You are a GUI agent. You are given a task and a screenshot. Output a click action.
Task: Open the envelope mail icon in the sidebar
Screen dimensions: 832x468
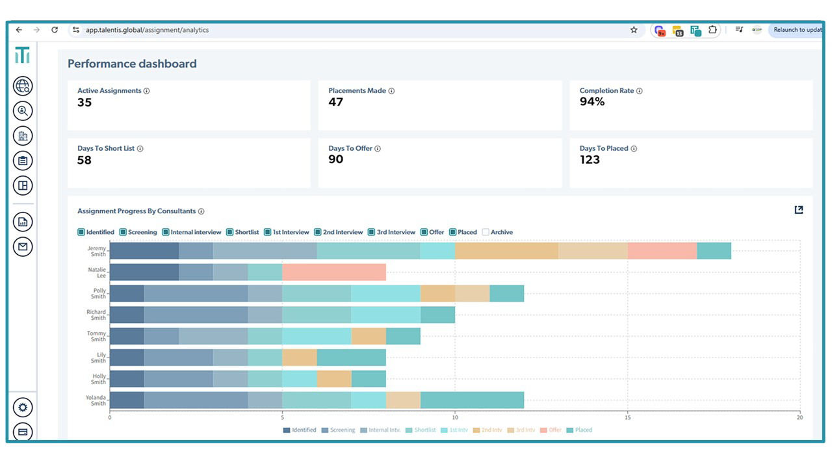23,246
